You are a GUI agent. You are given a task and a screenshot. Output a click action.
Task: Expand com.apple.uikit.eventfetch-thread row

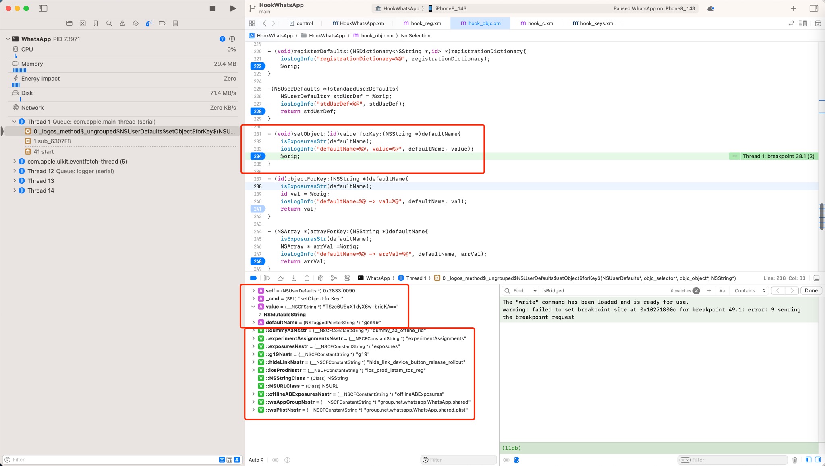tap(15, 162)
